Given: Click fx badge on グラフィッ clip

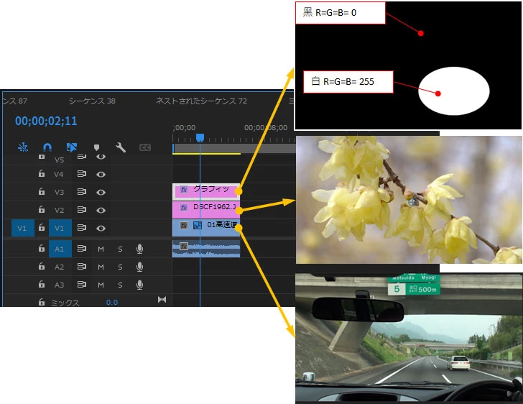Looking at the screenshot, I should coord(184,189).
